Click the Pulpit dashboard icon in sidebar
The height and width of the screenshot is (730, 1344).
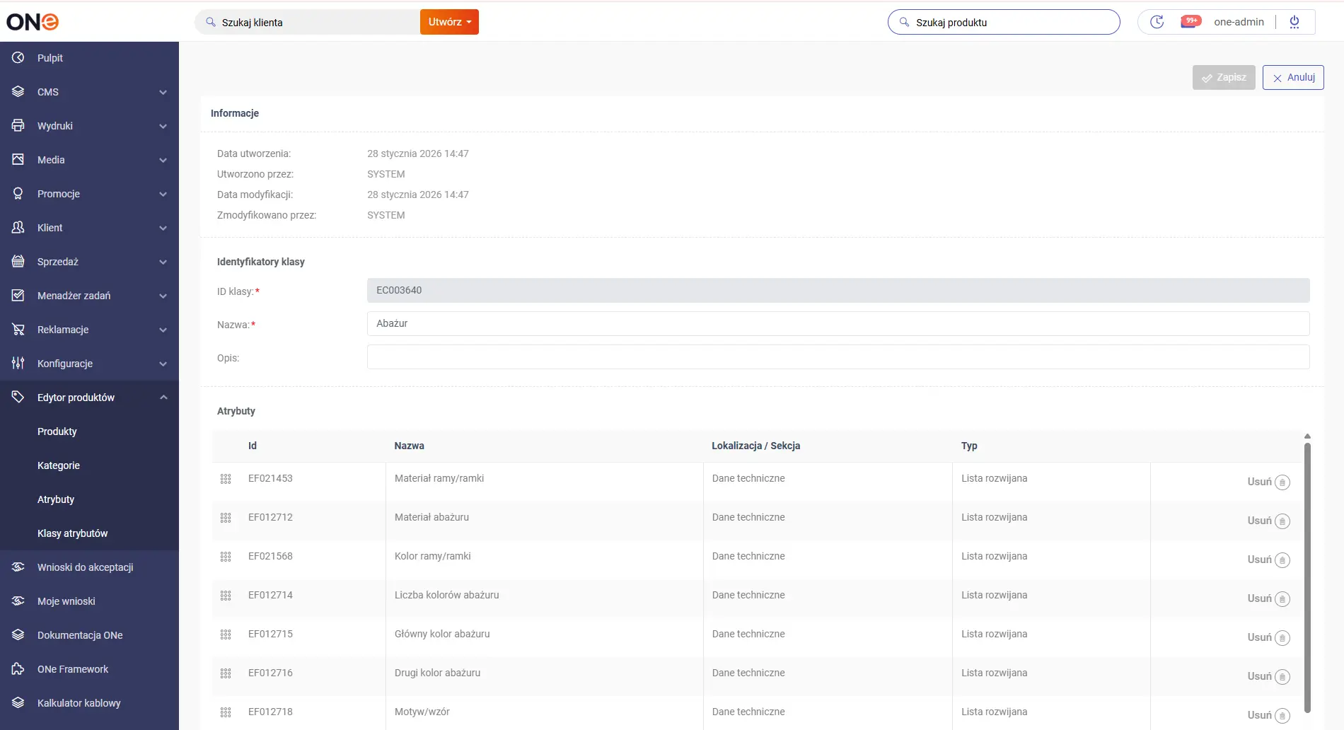[x=18, y=58]
